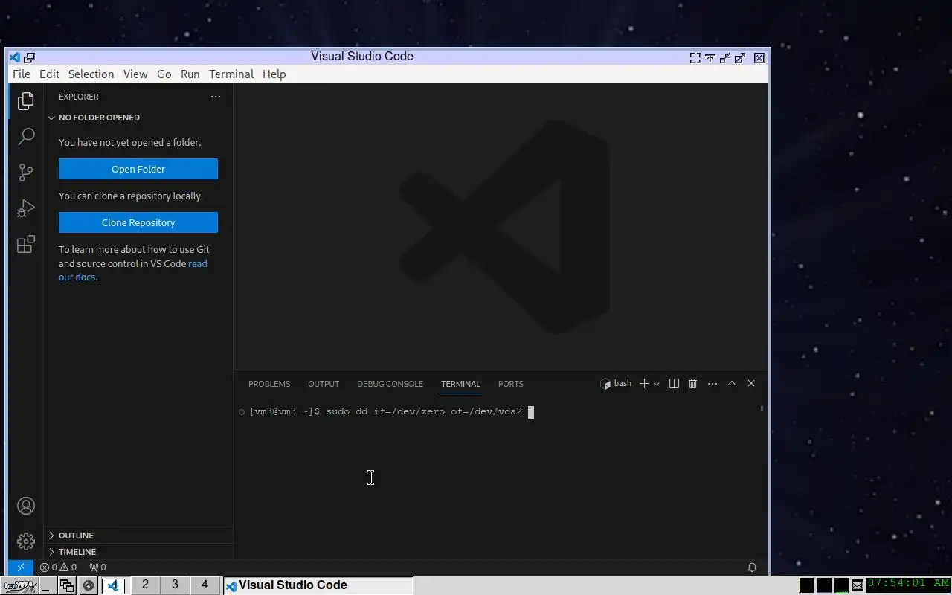Switch to the Debug Console tab
The image size is (952, 595).
(x=390, y=384)
